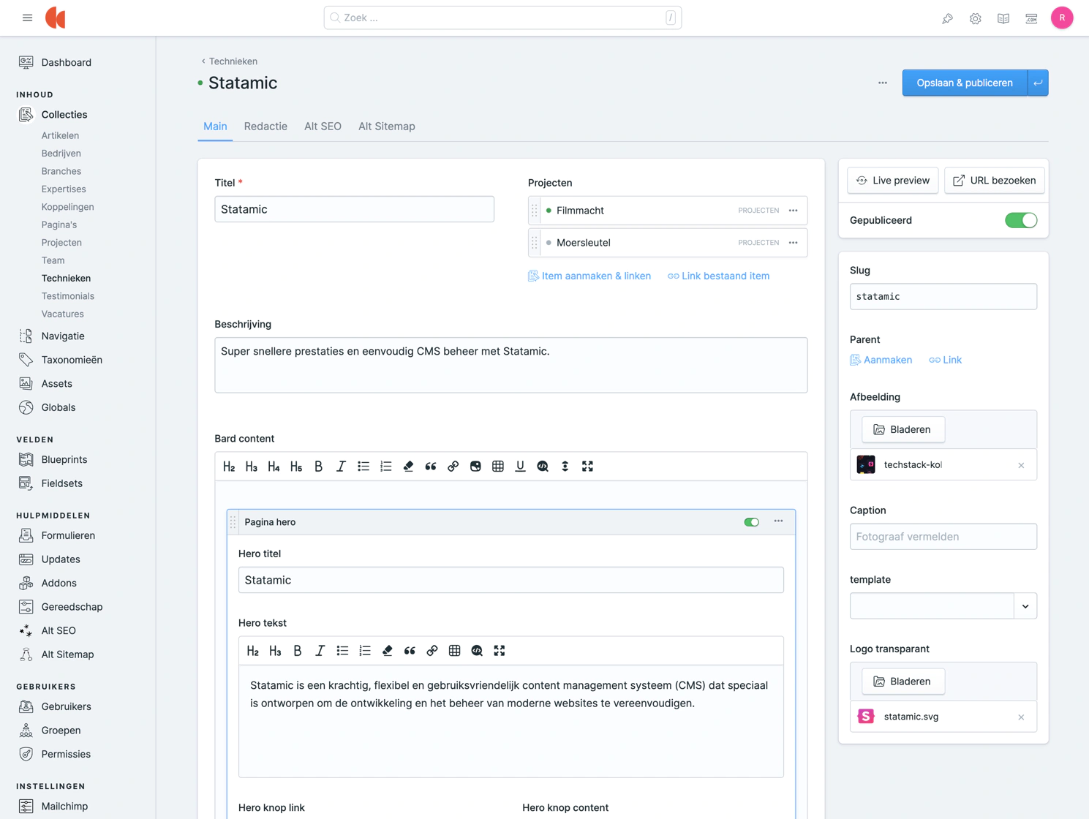This screenshot has width=1089, height=819.
Task: Click Bladeren under Afbeelding
Action: click(903, 429)
